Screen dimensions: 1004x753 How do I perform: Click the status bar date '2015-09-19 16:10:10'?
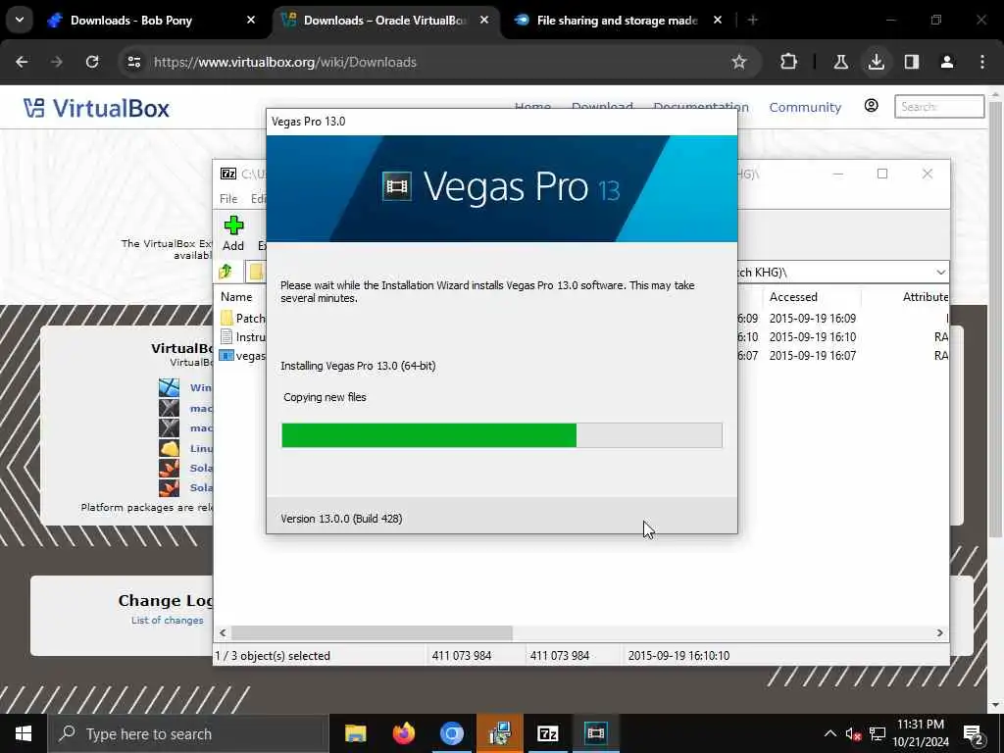pyautogui.click(x=678, y=656)
